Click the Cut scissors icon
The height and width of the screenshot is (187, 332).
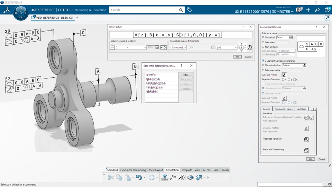point(111,177)
